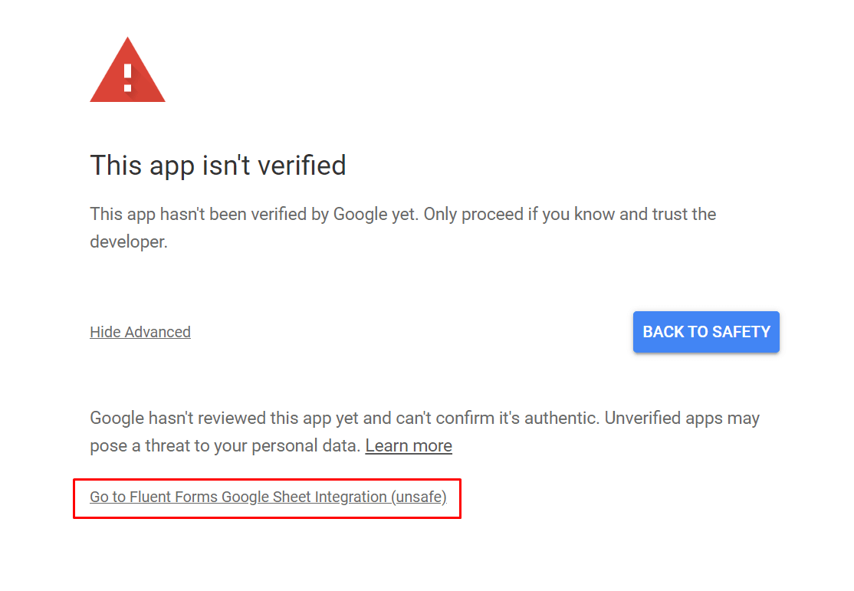Click the "This app isn't verified" heading

click(x=218, y=165)
